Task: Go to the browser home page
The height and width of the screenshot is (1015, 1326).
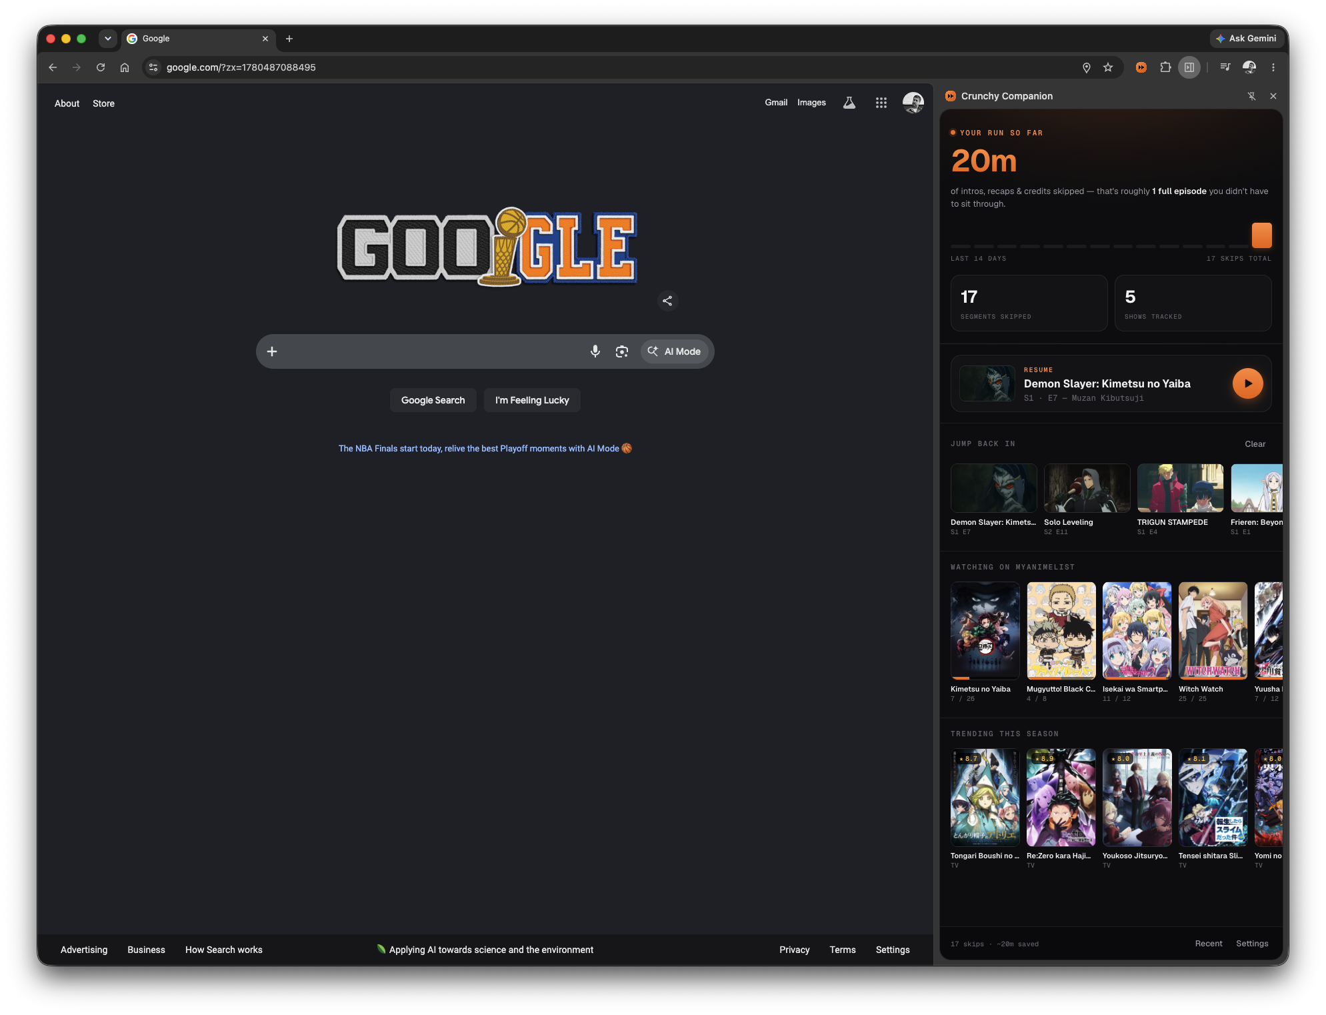Action: coord(125,67)
